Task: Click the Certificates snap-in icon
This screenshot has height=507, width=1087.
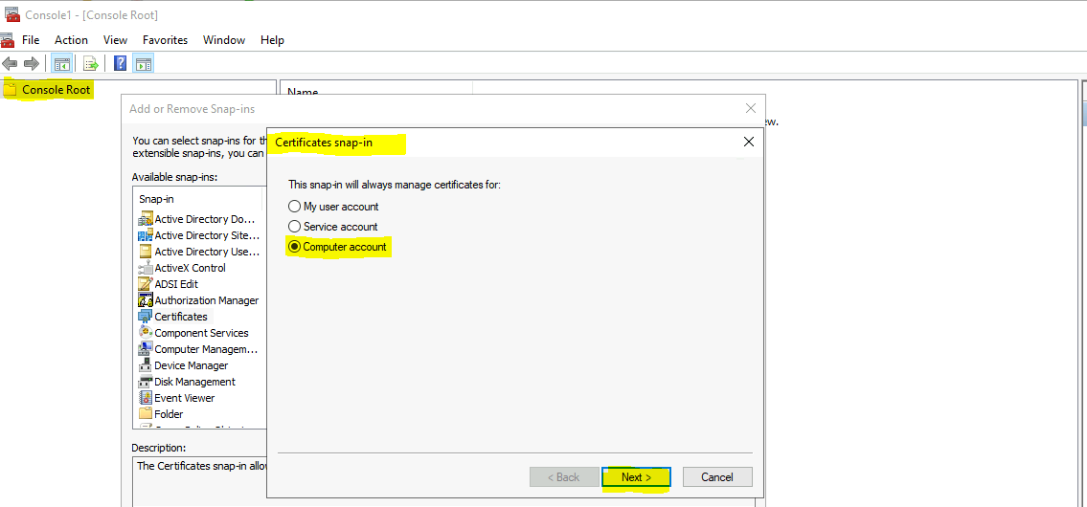Action: pos(146,317)
